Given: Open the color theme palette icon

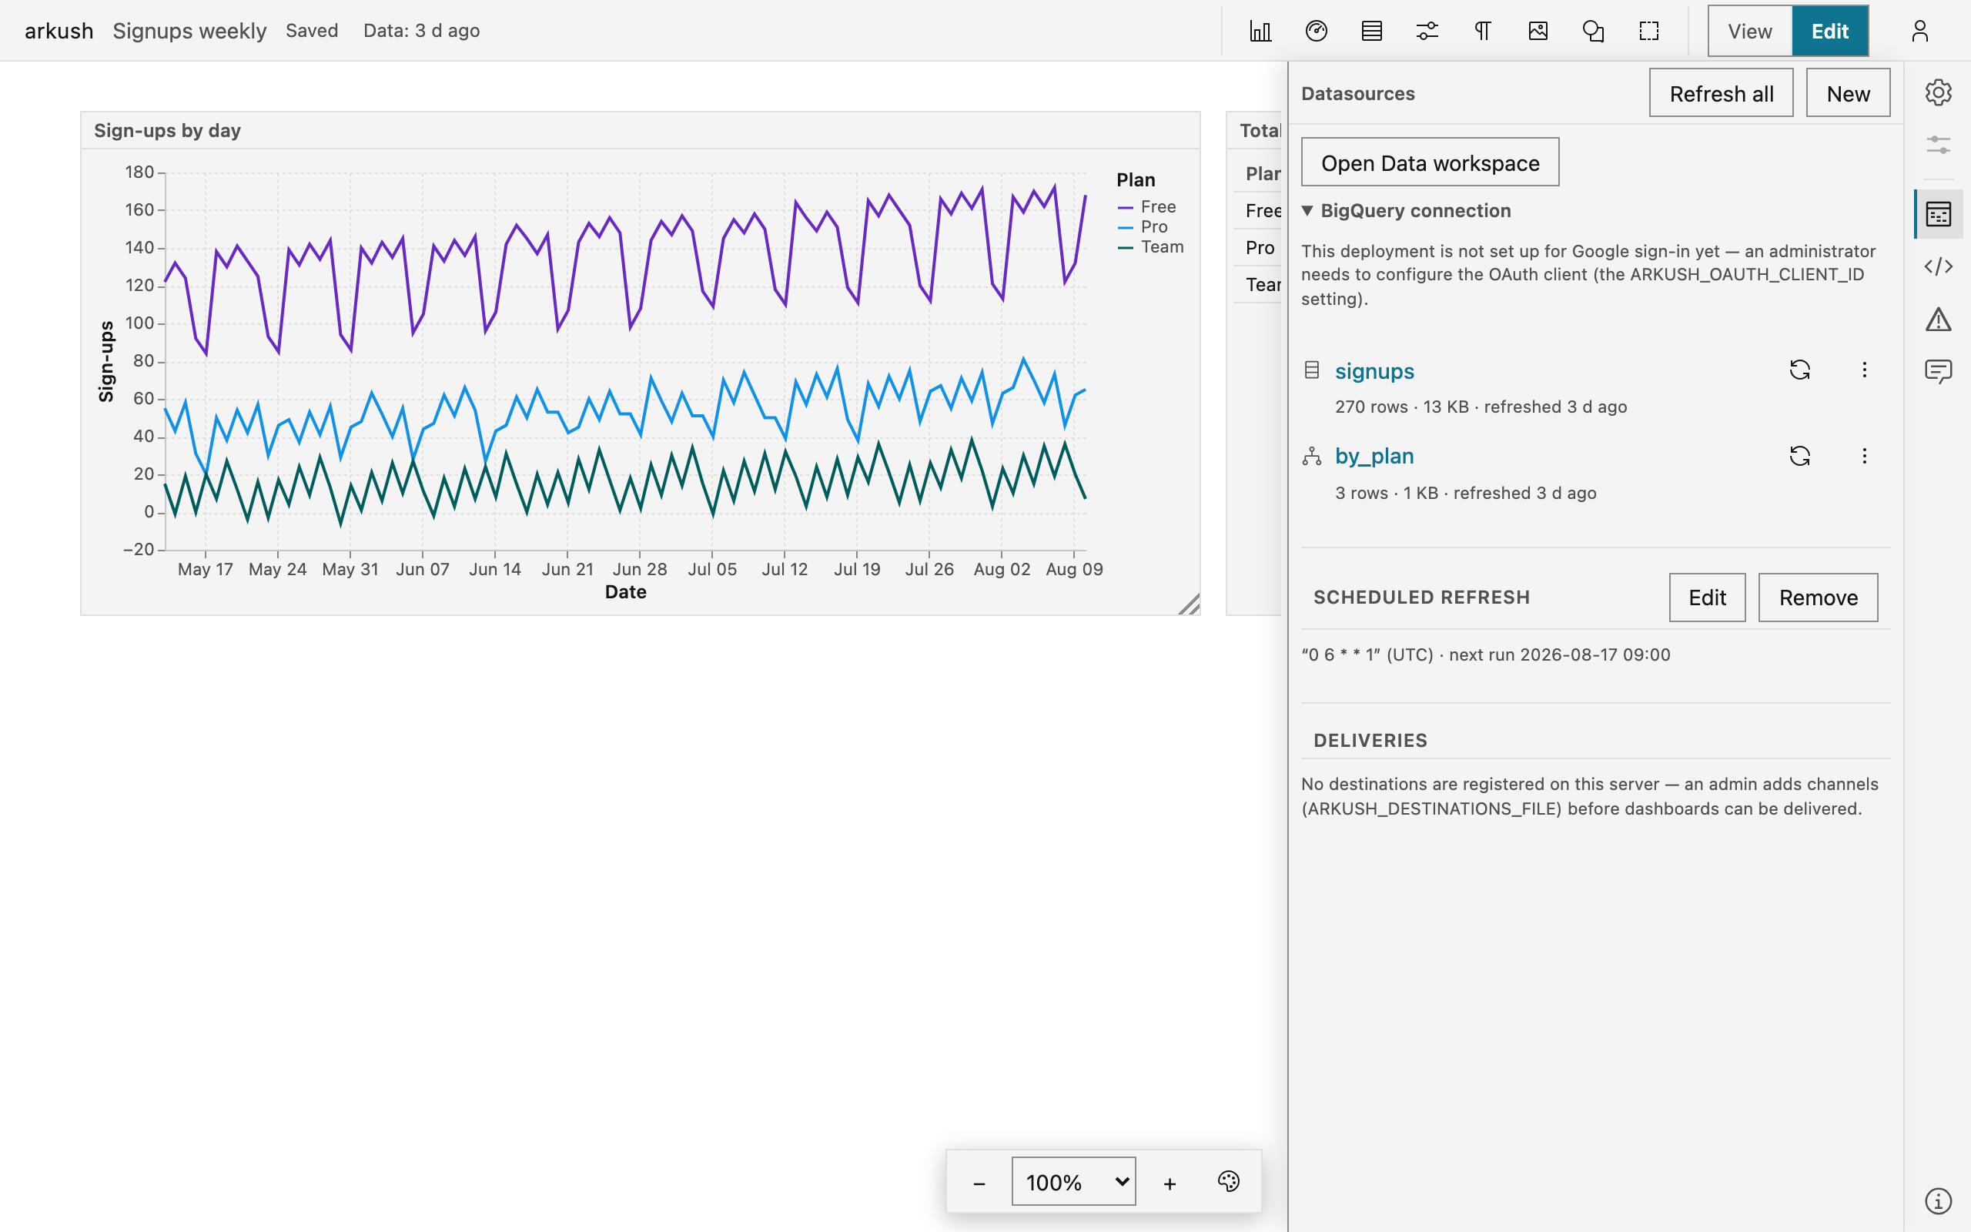Looking at the screenshot, I should [x=1228, y=1181].
